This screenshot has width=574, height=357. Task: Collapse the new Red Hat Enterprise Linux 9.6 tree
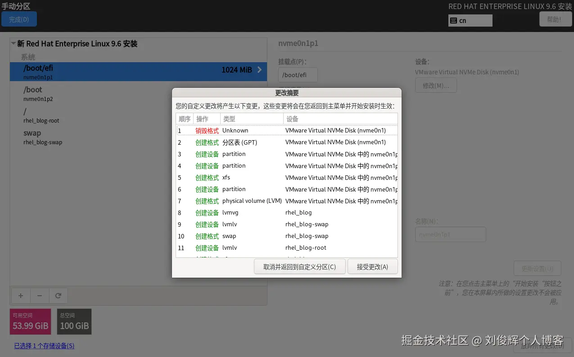tap(14, 44)
